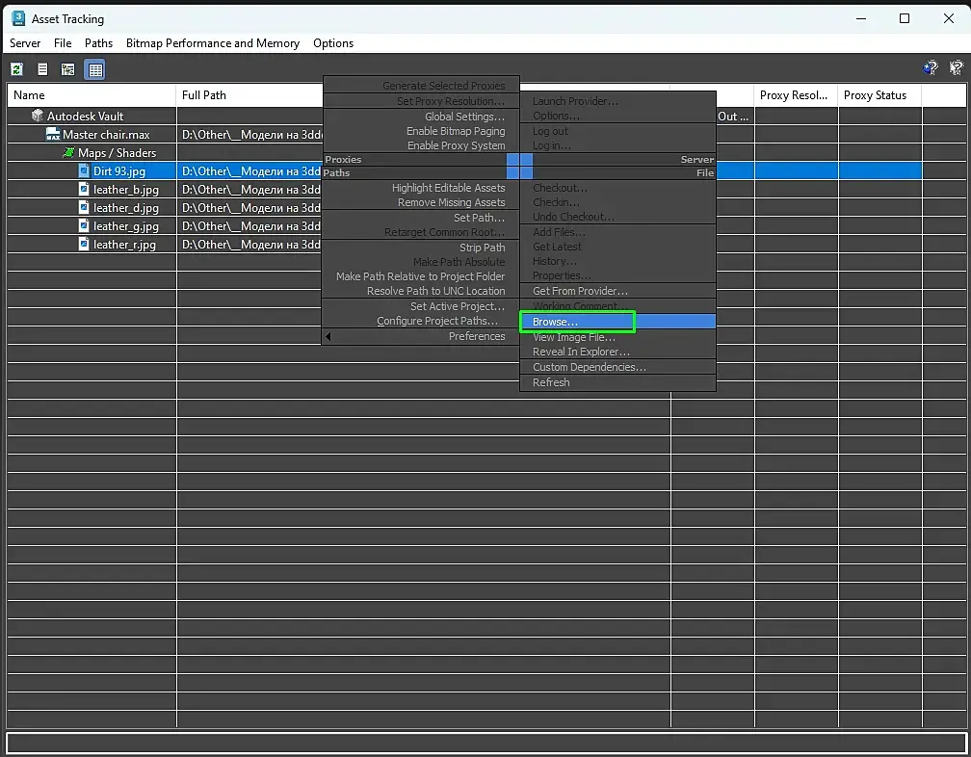Choose Set Proxy Resolution... menu entry

(420, 101)
